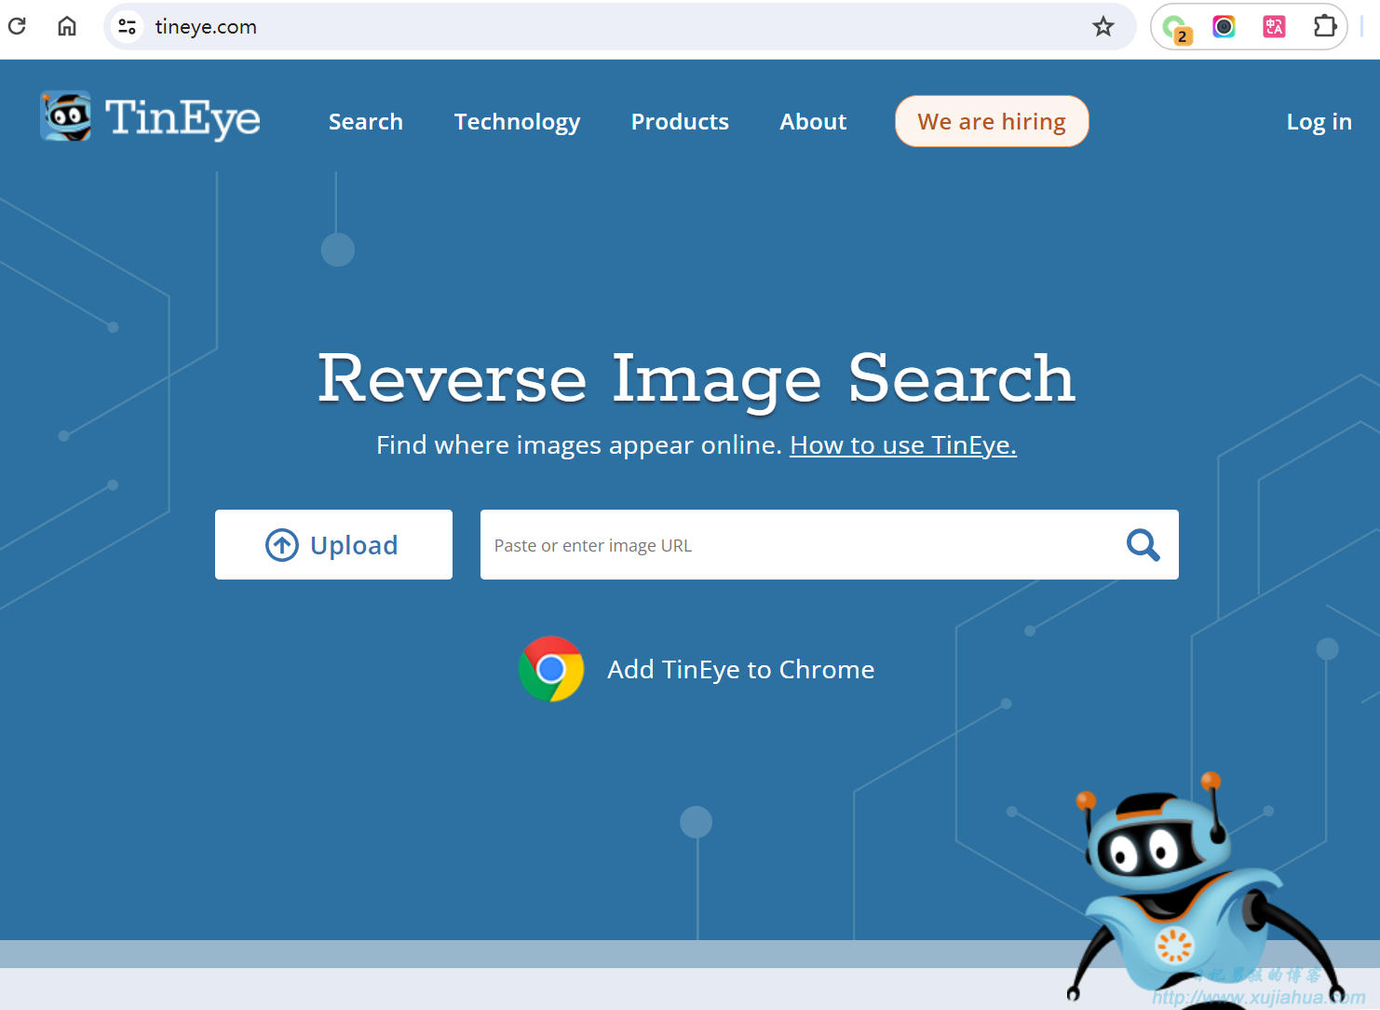Open the Products menu item

(680, 122)
